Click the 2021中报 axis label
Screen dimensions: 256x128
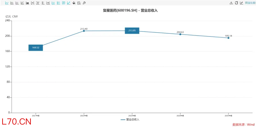pyautogui.click(x=36, y=116)
